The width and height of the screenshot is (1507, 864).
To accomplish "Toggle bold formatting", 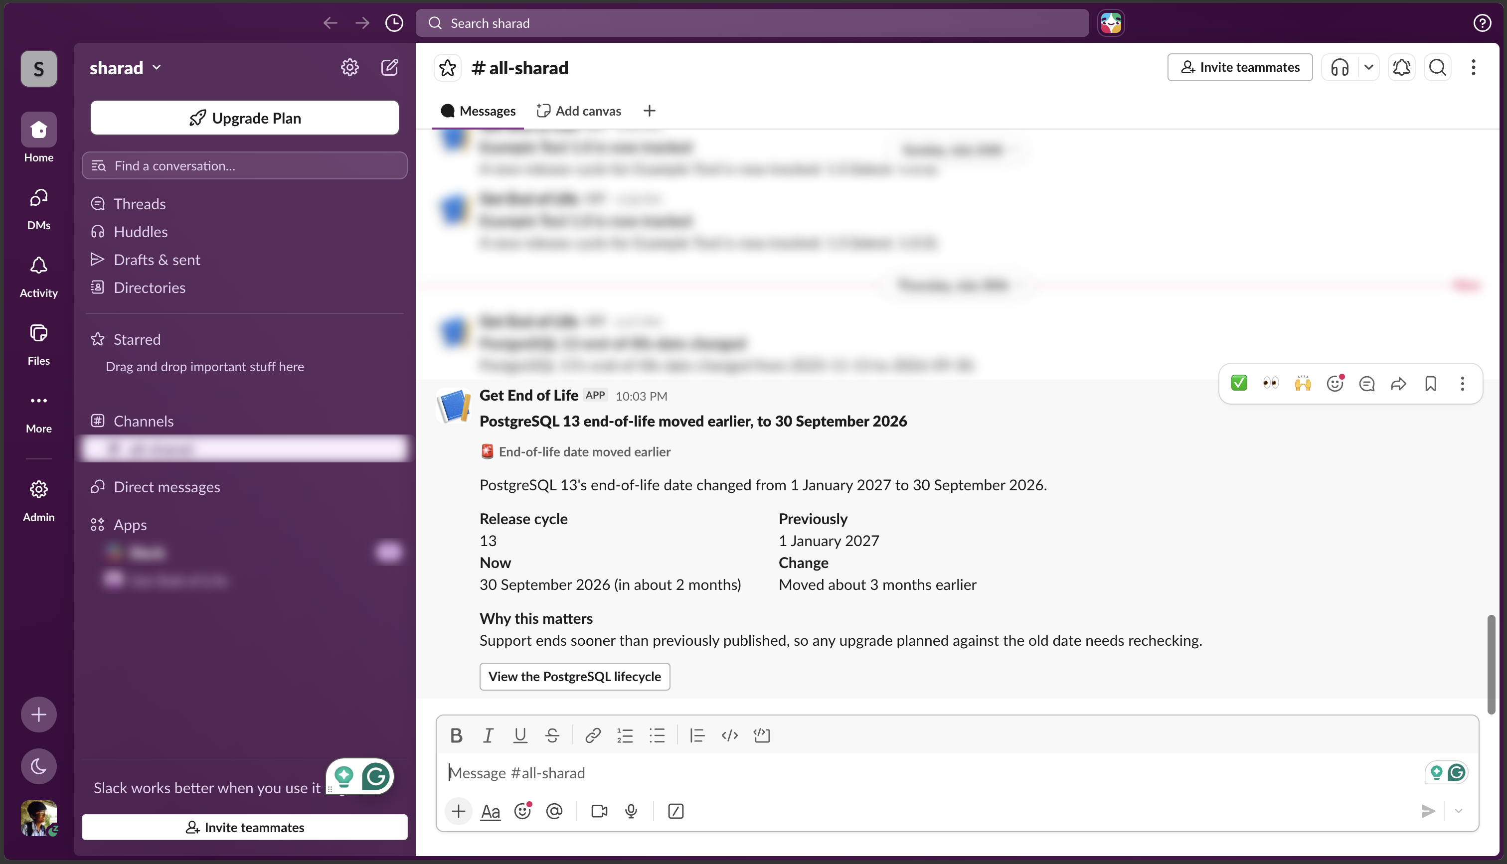I will pos(456,736).
